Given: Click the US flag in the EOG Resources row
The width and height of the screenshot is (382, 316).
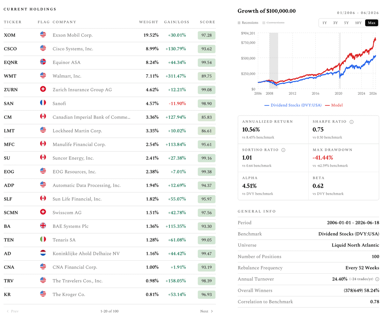Looking at the screenshot, I should [43, 171].
